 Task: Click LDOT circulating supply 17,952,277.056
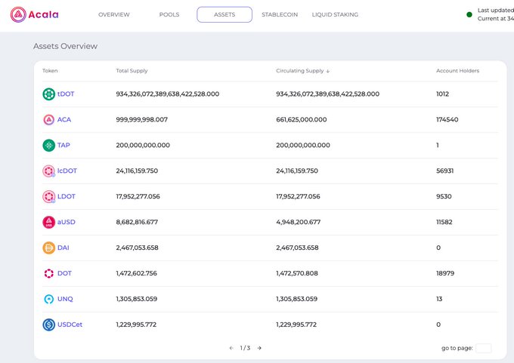click(x=298, y=196)
